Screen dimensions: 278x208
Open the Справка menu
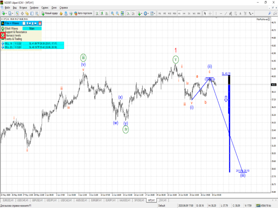[63, 8]
